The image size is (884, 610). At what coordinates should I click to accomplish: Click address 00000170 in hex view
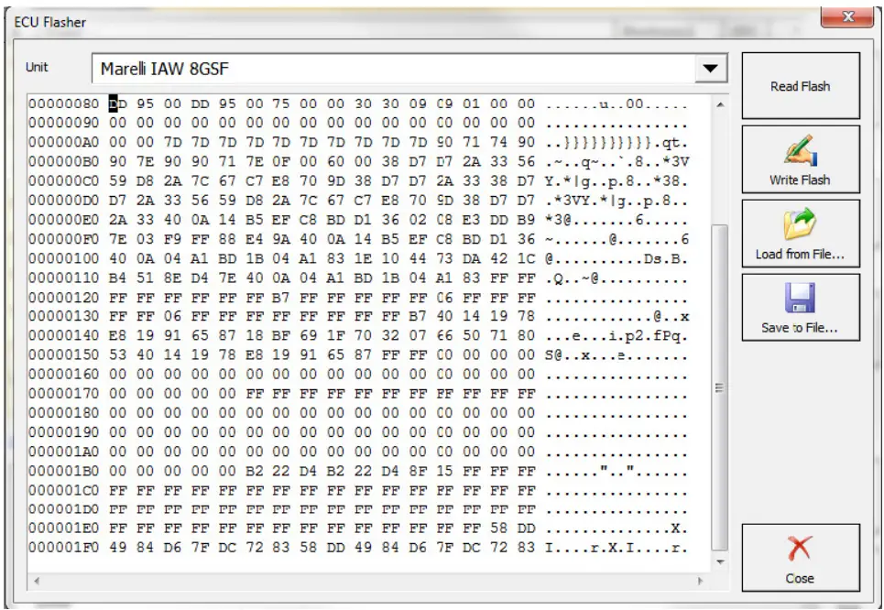(x=64, y=394)
